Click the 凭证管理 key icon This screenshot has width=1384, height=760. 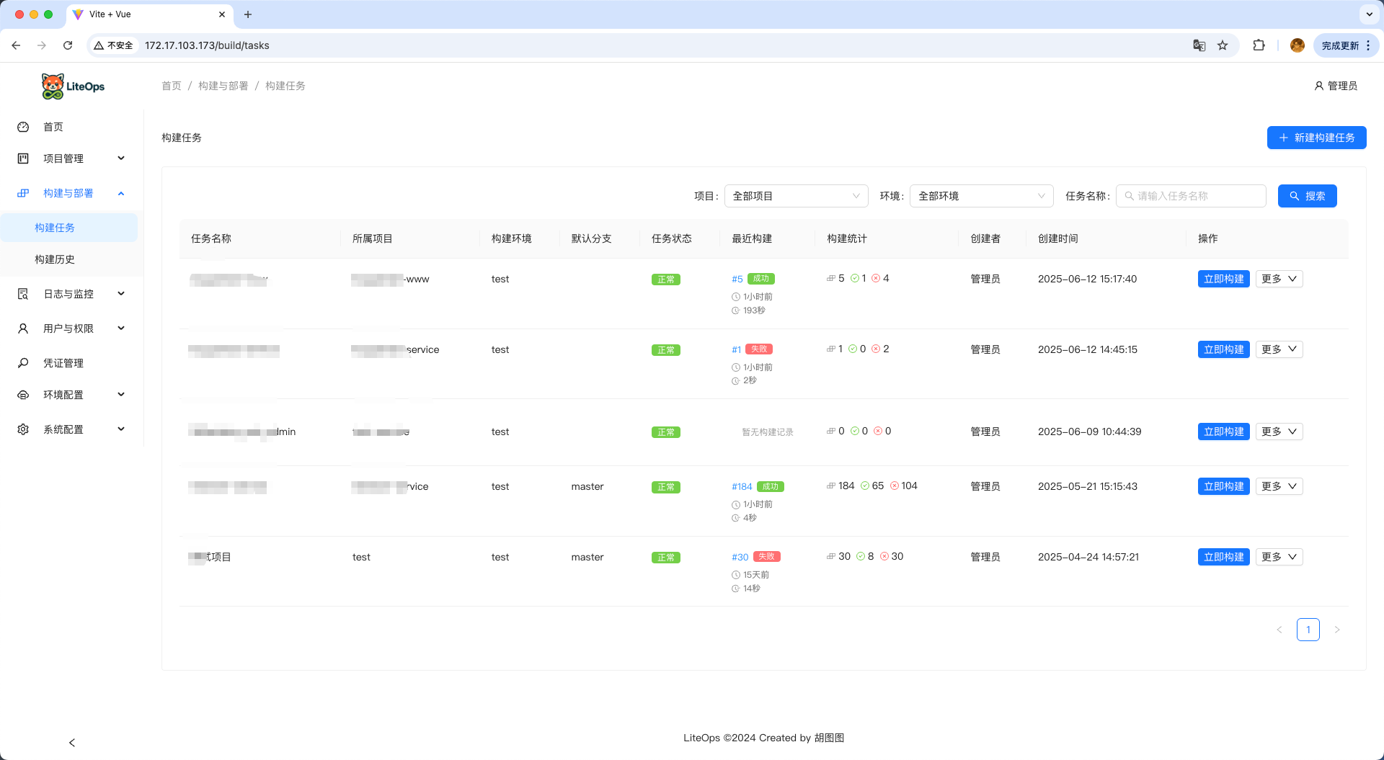23,363
